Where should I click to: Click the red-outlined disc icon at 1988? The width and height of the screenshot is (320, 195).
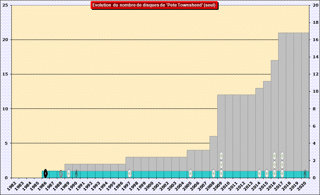(x=61, y=173)
